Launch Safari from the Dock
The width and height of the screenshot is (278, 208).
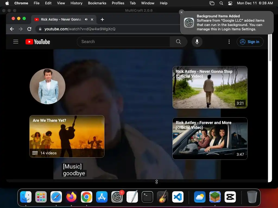coord(56,197)
